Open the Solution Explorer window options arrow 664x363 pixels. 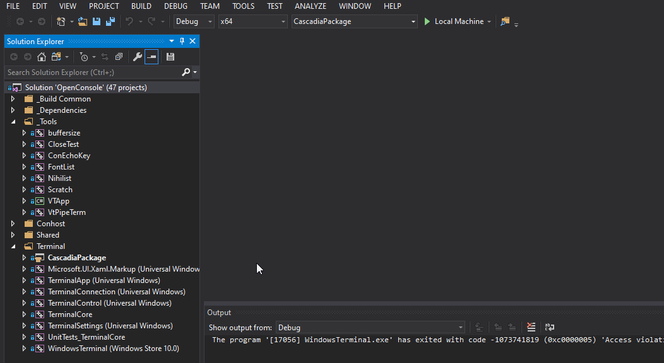click(172, 41)
